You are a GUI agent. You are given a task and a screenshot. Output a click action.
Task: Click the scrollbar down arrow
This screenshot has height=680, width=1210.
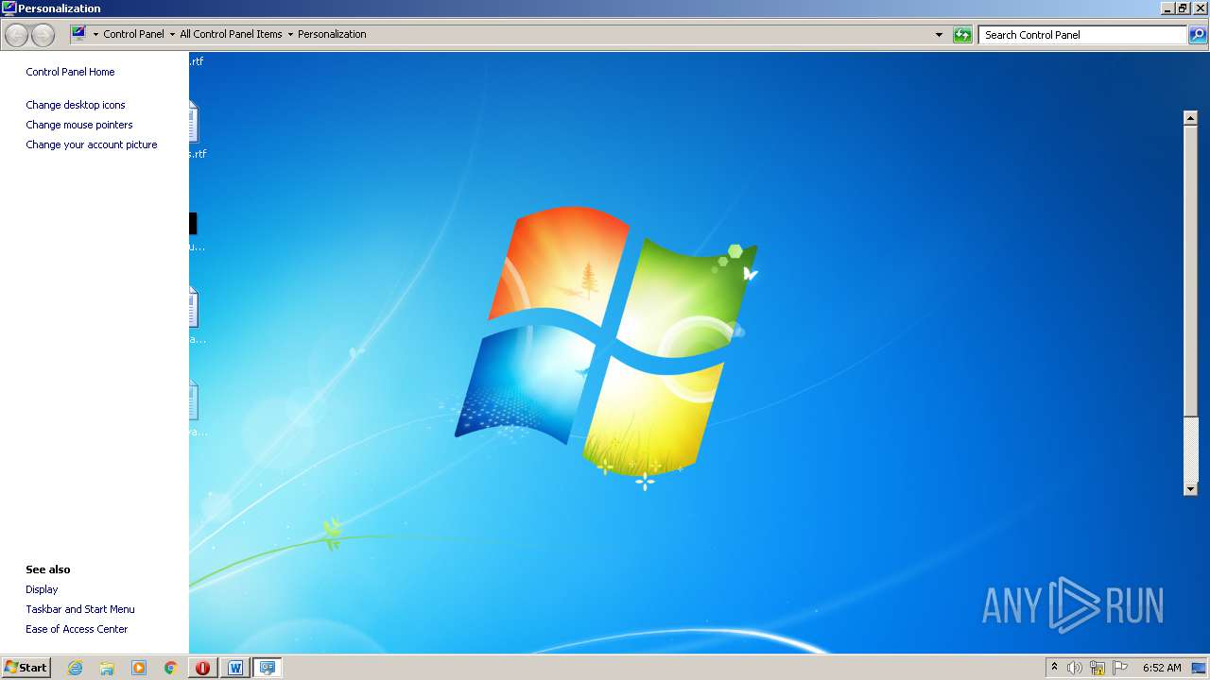(1191, 488)
